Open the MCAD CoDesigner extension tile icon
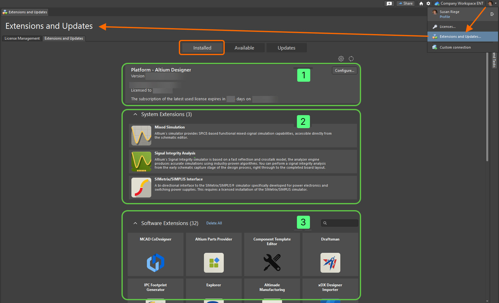The image size is (499, 303). tap(156, 263)
